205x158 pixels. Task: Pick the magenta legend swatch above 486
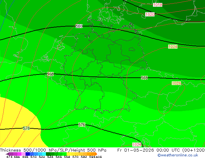[x=19, y=154]
